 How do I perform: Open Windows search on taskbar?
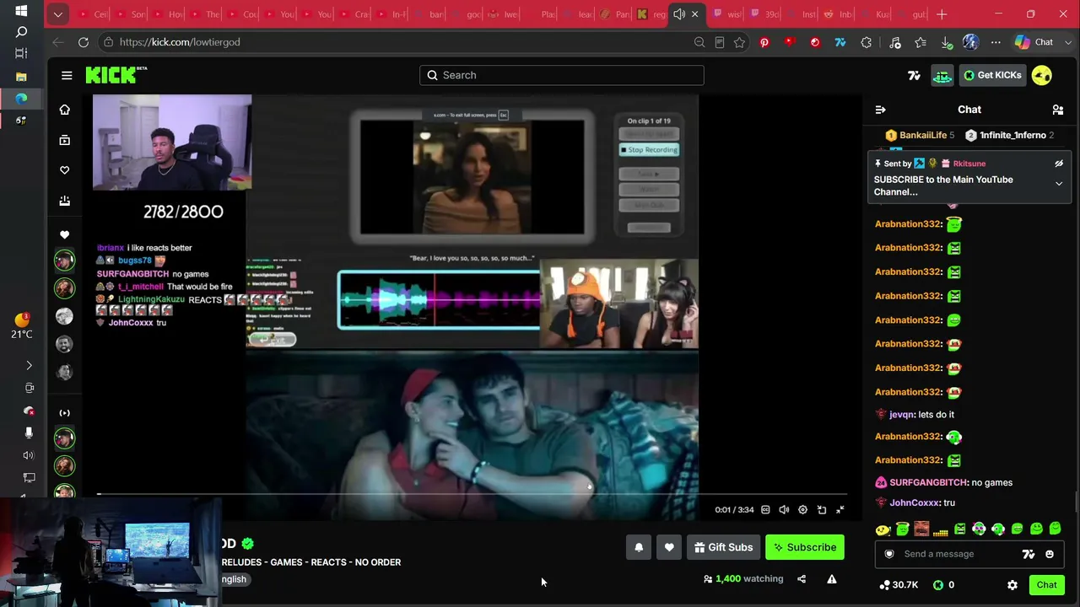pos(21,31)
